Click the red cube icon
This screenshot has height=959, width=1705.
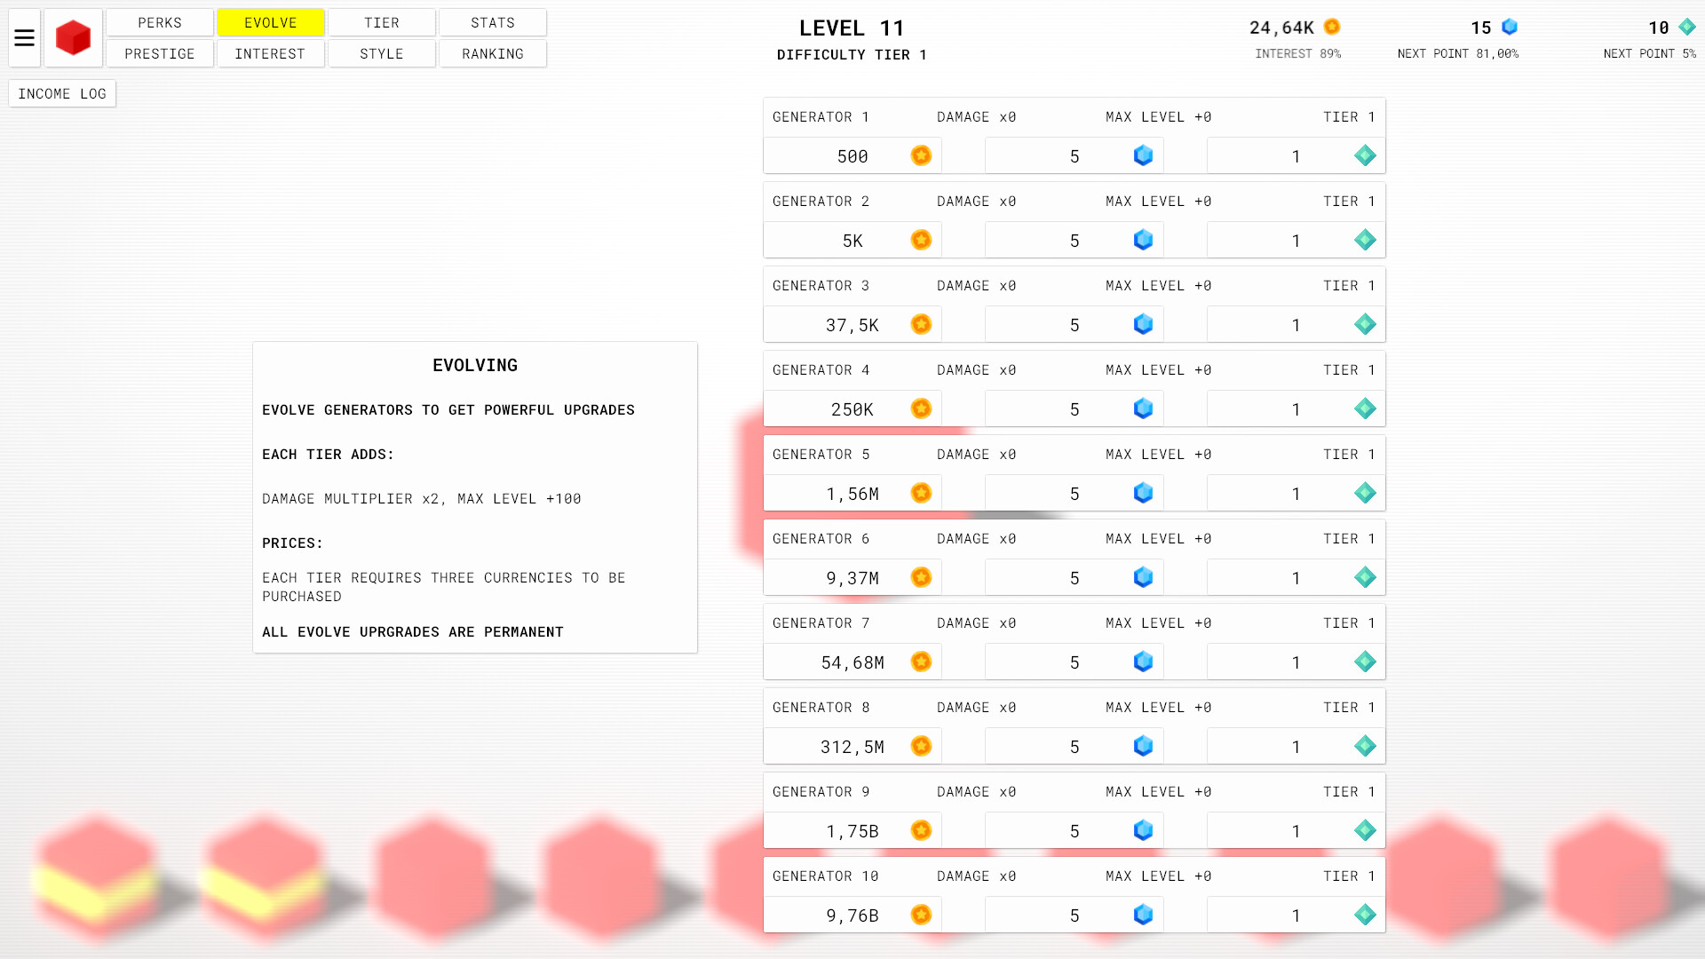(x=73, y=38)
